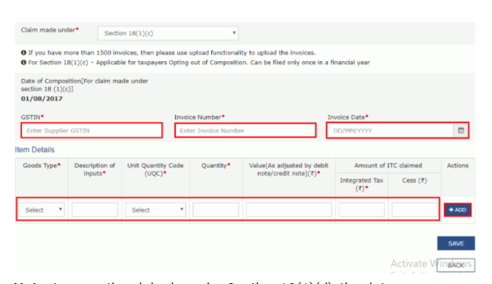Click the Amount of ITC claimed header

(x=388, y=165)
